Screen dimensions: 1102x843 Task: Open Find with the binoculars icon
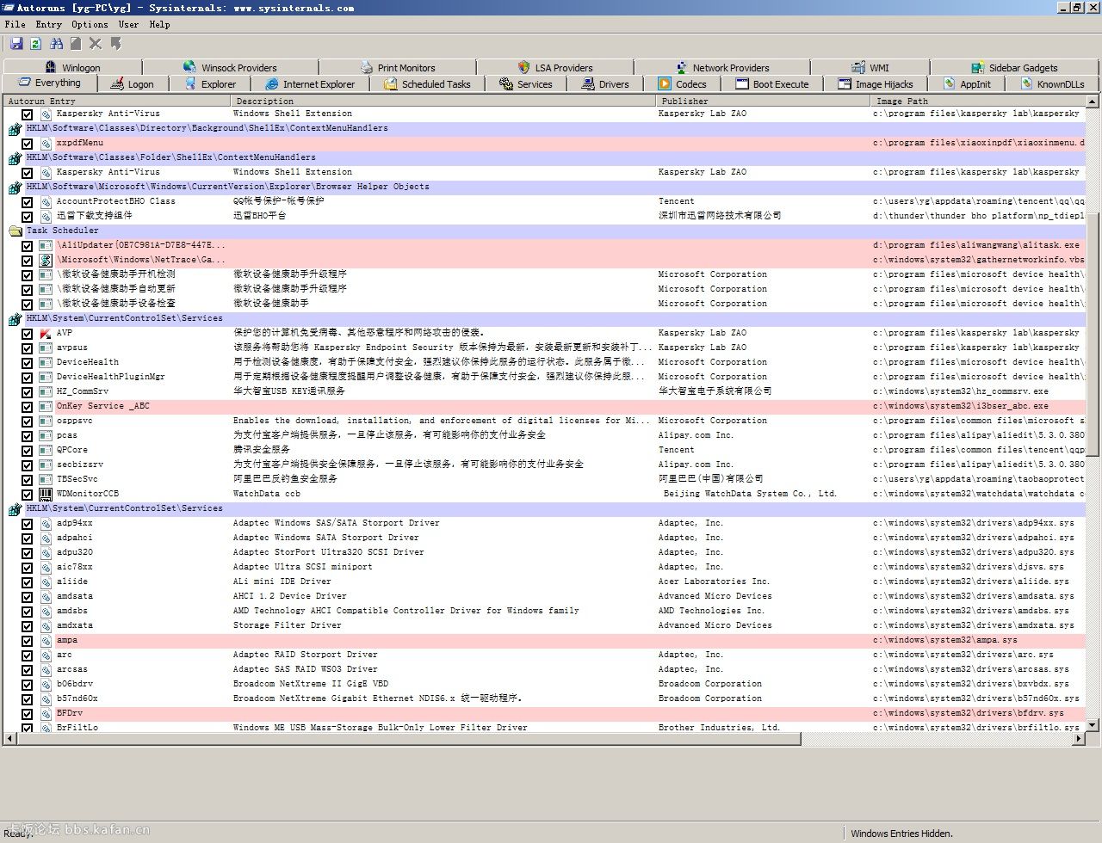pyautogui.click(x=57, y=43)
